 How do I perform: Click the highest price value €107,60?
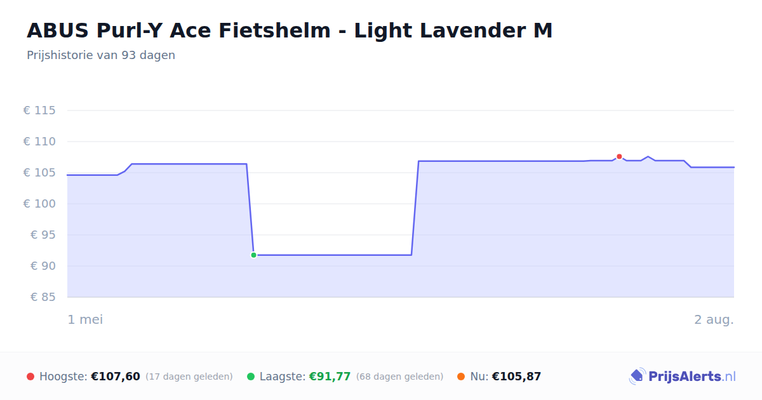[116, 377]
